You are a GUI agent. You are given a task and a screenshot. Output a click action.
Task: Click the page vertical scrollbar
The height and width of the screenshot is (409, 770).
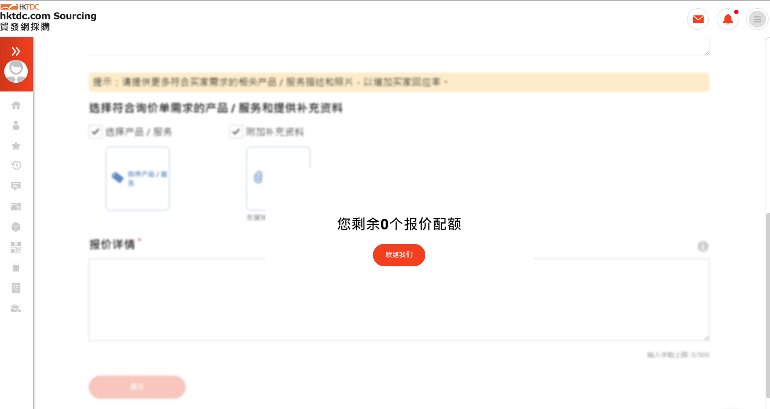coord(768,305)
